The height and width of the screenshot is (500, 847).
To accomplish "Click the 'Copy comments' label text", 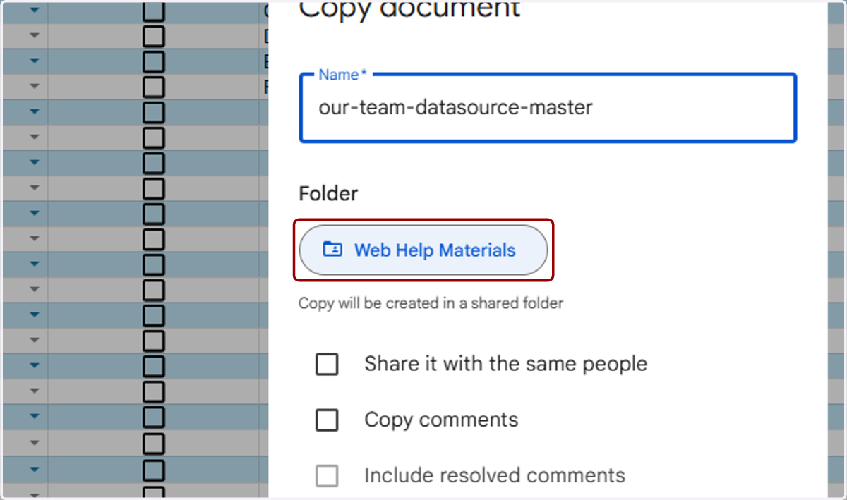I will (441, 420).
